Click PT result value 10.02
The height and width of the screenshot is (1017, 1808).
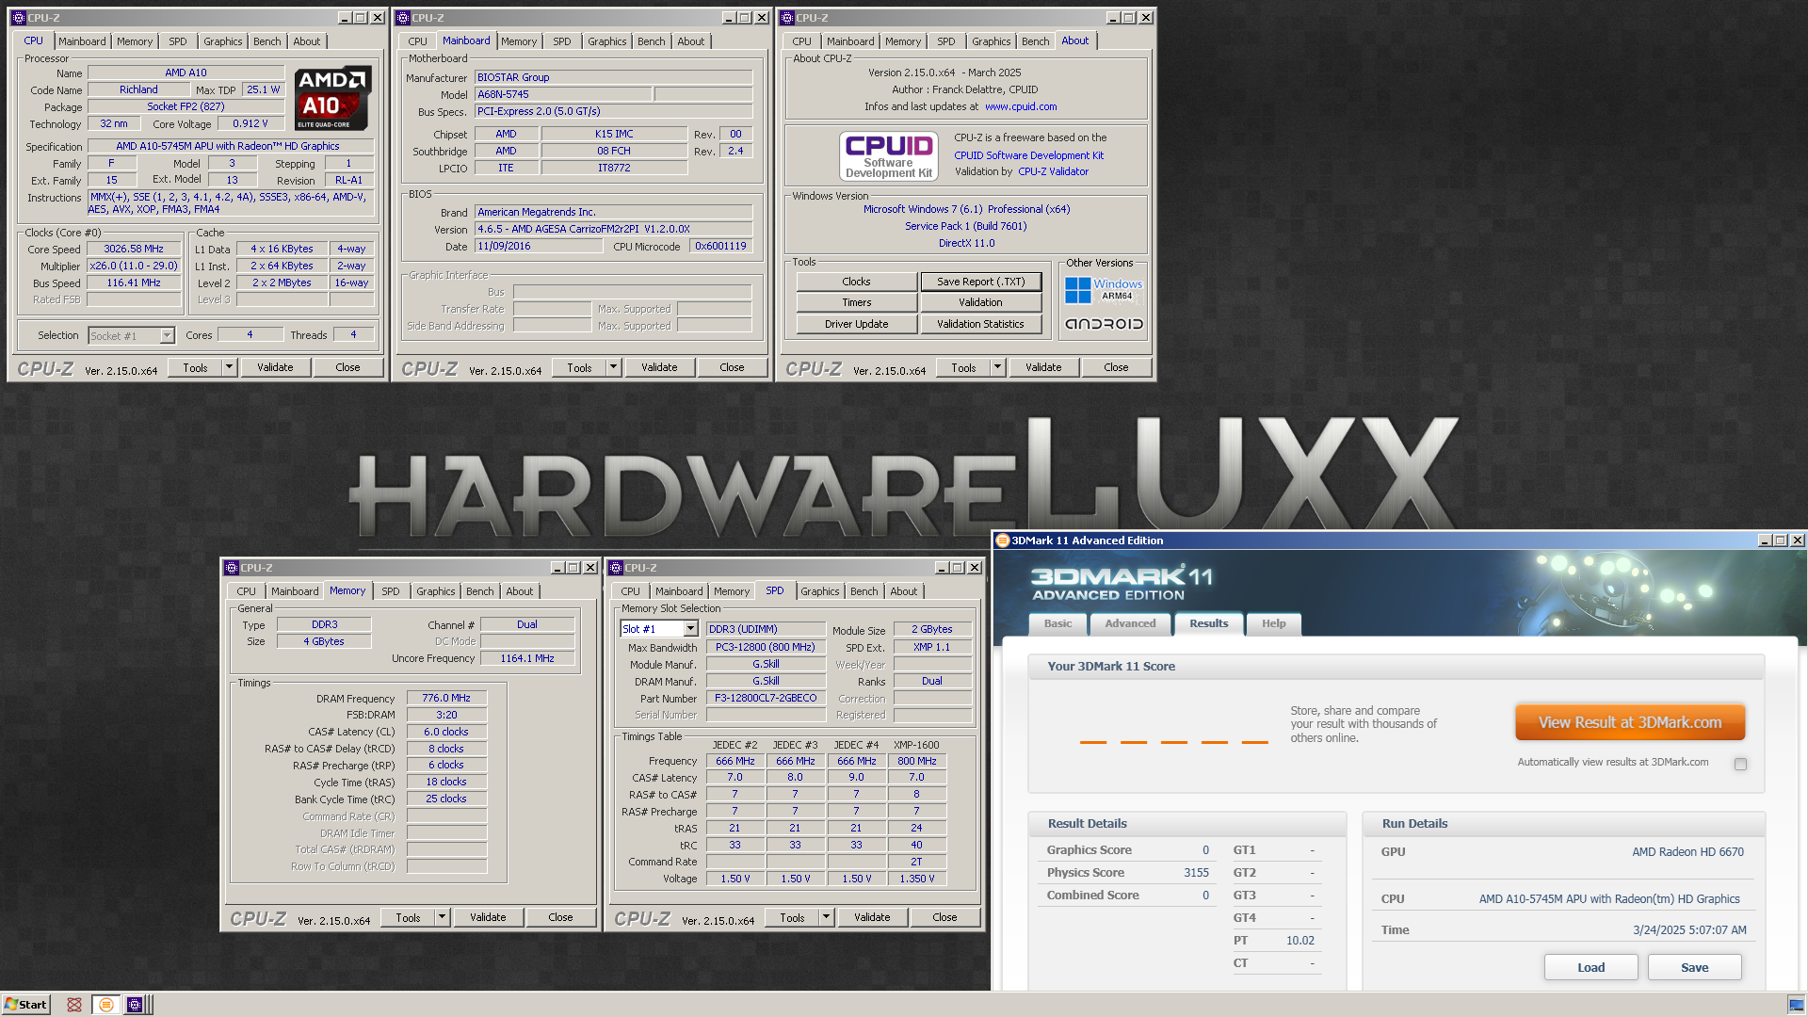tap(1300, 941)
